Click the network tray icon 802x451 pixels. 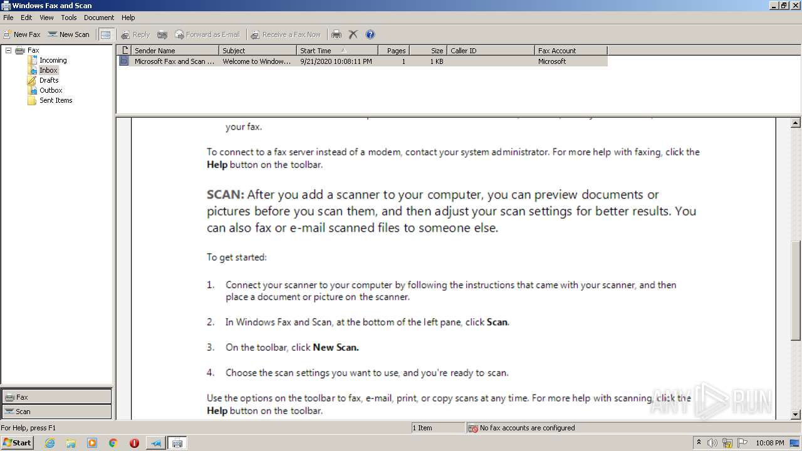[727, 443]
